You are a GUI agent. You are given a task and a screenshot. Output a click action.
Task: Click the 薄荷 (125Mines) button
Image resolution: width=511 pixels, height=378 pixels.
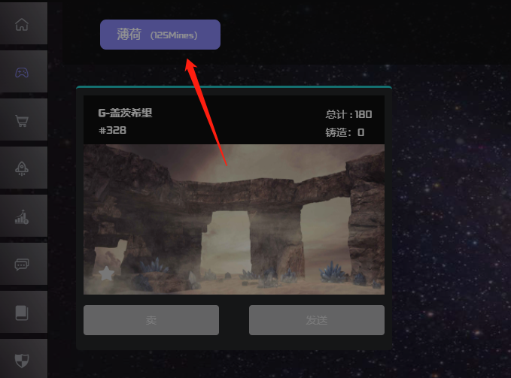[x=160, y=35]
